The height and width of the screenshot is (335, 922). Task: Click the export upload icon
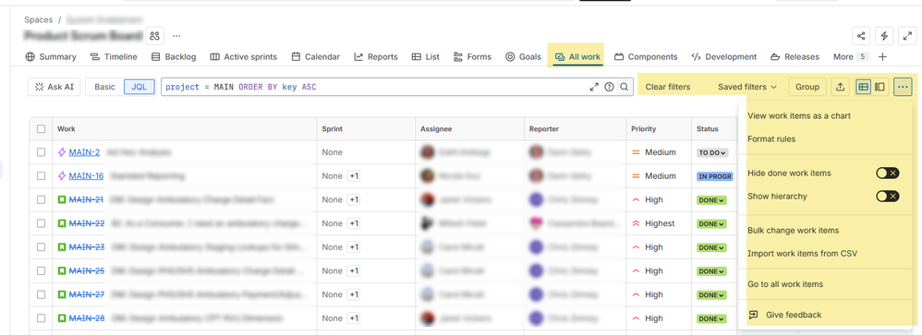[841, 87]
